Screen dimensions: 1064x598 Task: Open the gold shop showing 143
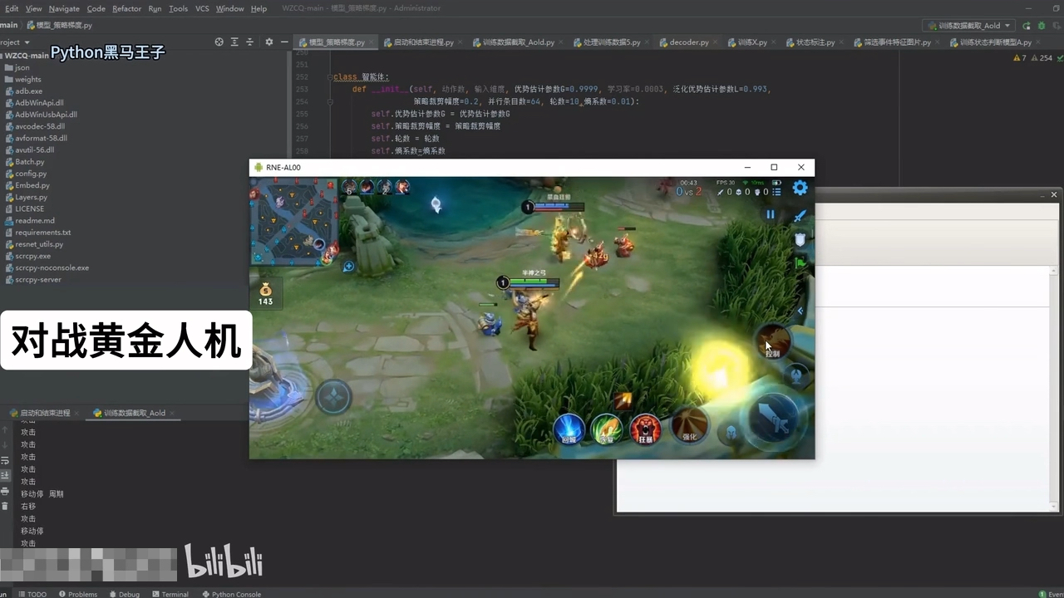pos(265,294)
